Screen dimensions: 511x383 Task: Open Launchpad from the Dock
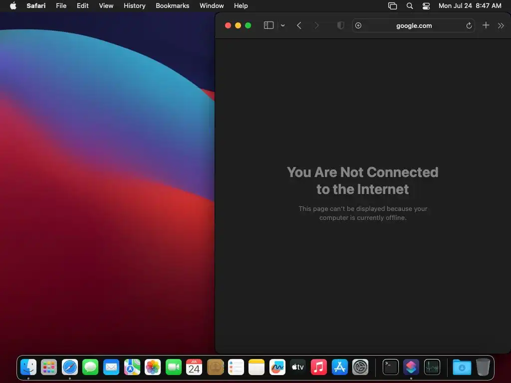click(x=49, y=367)
